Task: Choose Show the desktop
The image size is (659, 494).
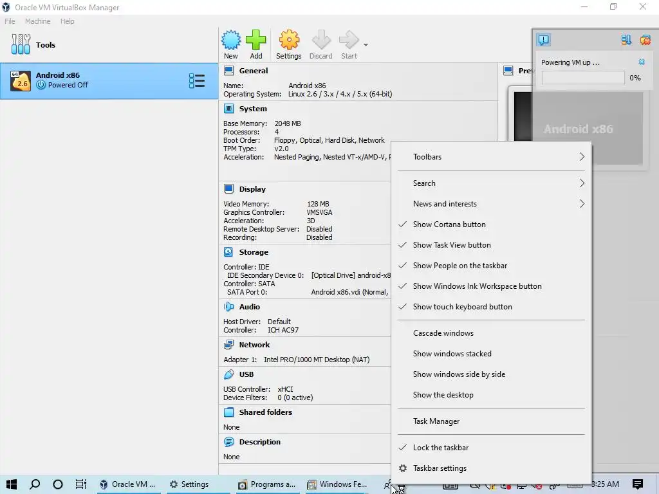Action: click(x=491, y=395)
